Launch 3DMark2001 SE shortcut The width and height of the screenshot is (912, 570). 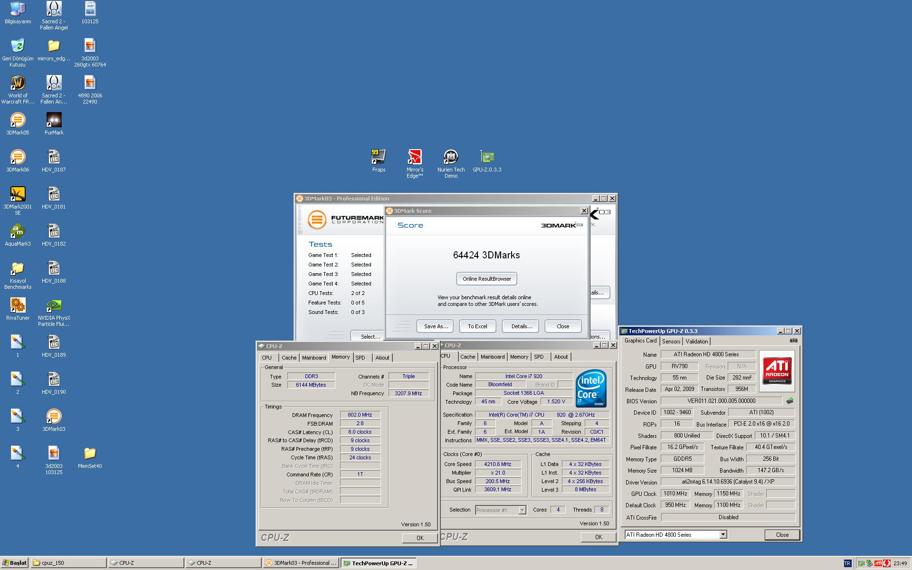(x=18, y=201)
